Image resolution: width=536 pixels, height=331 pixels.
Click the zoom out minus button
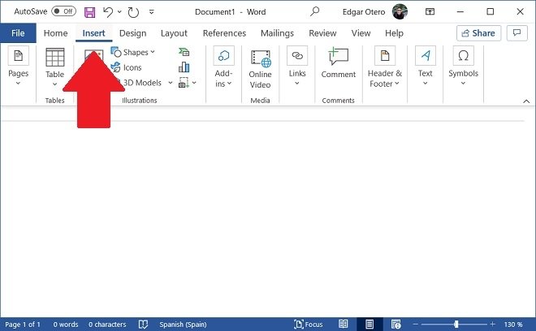point(415,324)
